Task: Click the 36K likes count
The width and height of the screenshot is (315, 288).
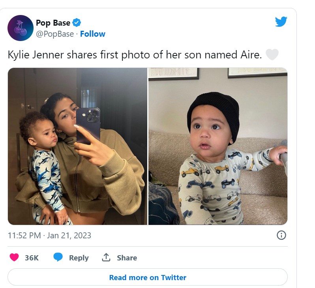Action: pos(32,258)
